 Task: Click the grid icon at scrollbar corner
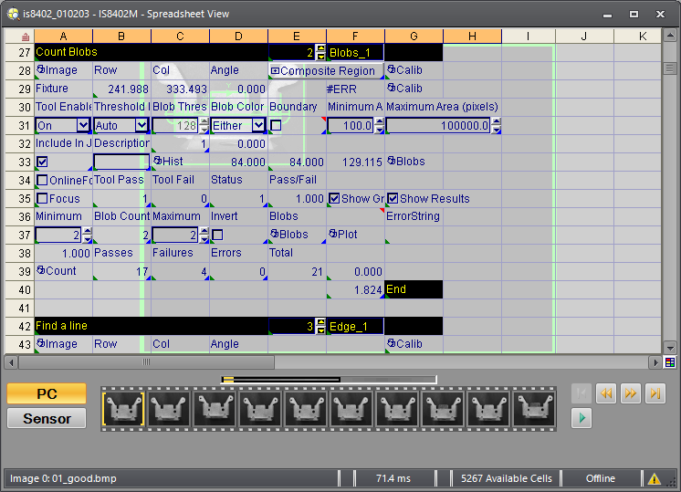pyautogui.click(x=670, y=362)
